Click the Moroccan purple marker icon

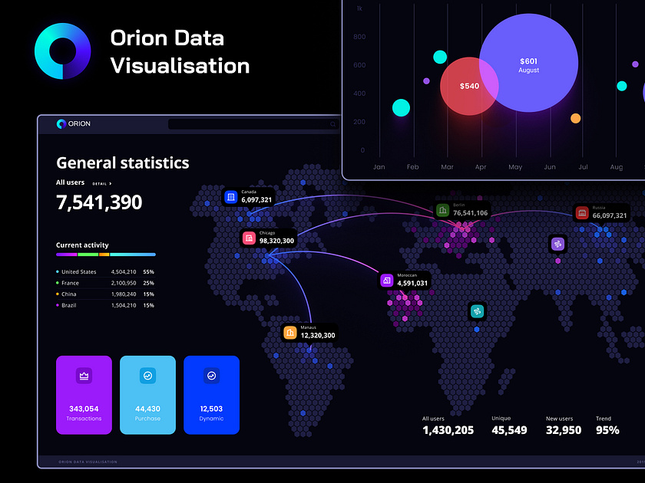tap(387, 281)
